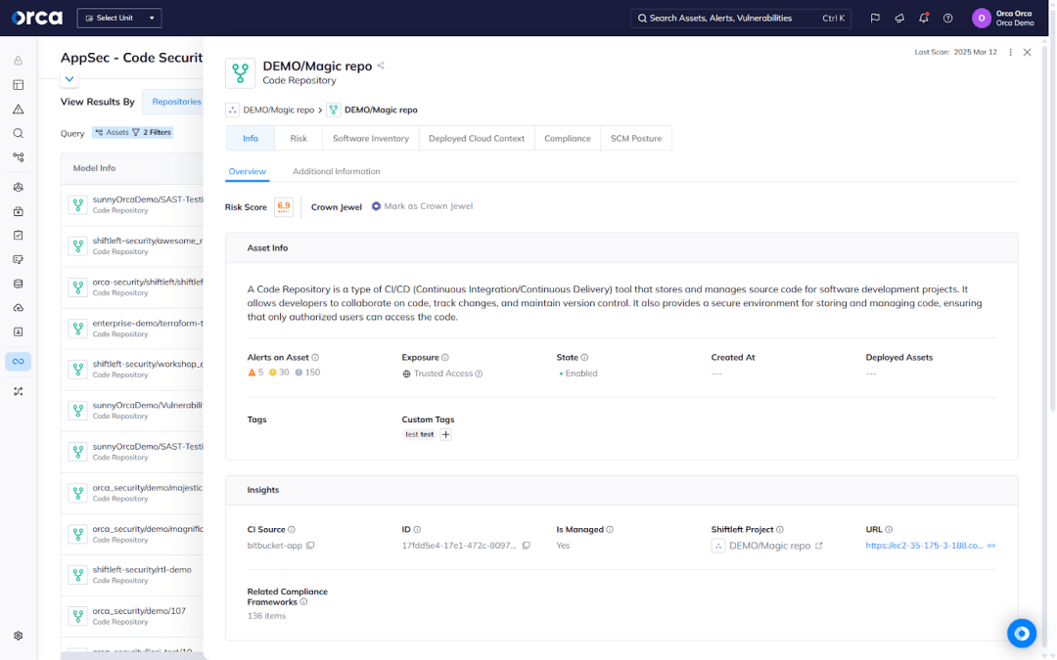Select the Additional Information sub-tab

tap(337, 172)
